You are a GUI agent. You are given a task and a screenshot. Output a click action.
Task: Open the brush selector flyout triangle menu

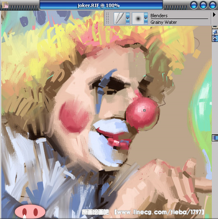[214, 15]
